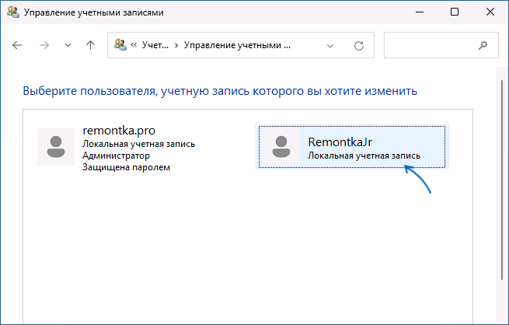Go up one level with up arrow
The height and width of the screenshot is (325, 509).
click(x=91, y=45)
